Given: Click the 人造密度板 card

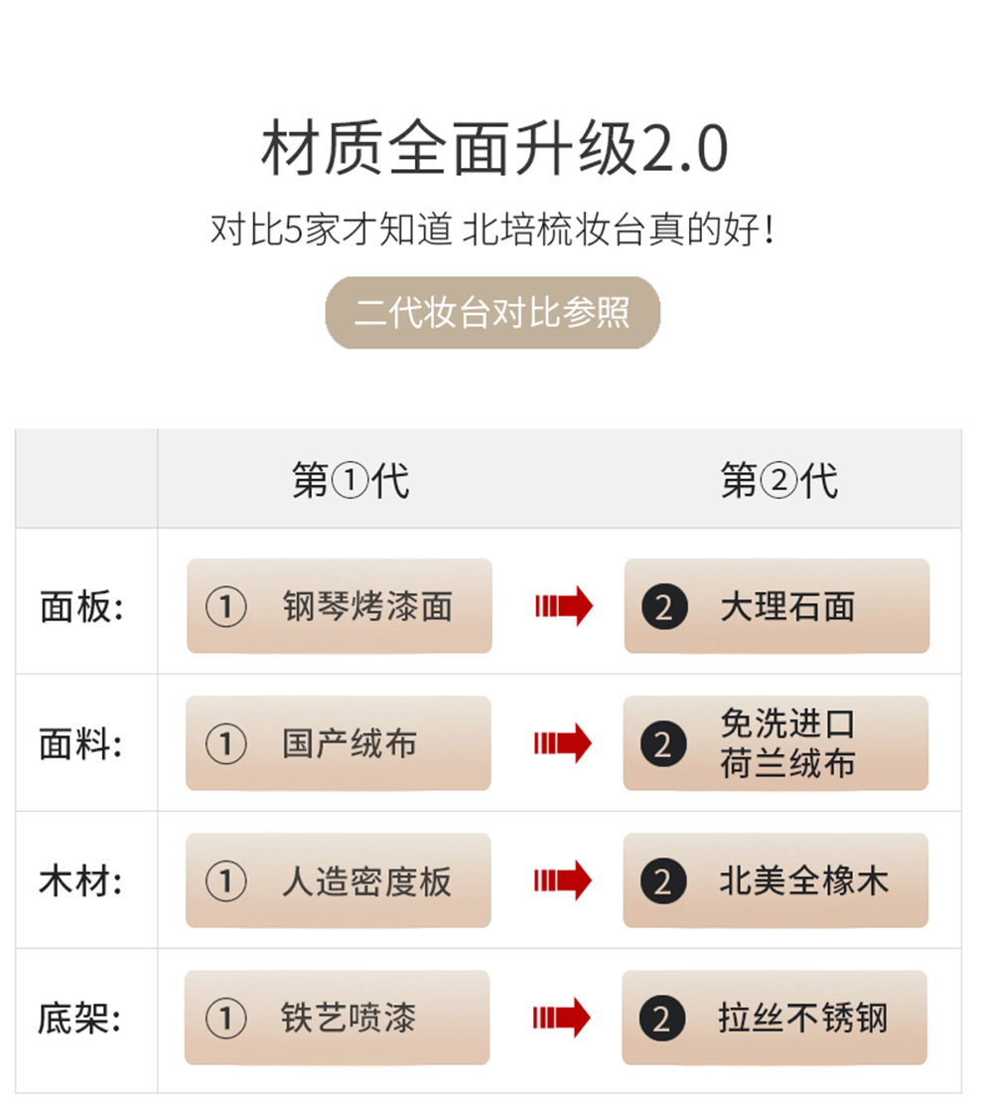Looking at the screenshot, I should click(339, 880).
